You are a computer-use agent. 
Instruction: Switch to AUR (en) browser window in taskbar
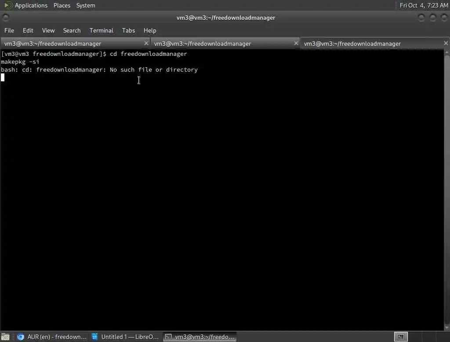click(x=52, y=337)
